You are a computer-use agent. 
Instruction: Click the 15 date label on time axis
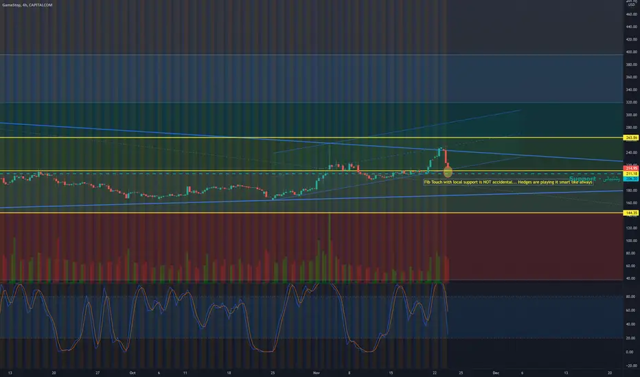[391, 373]
